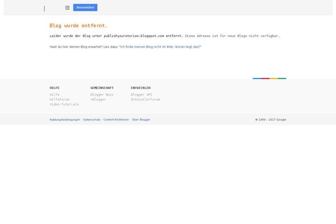
Task: Open the Google apps grid icon
Action: (67, 8)
